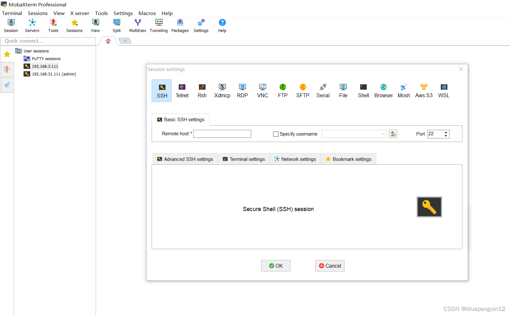
Task: Select the Xdmcp session type
Action: (x=222, y=91)
